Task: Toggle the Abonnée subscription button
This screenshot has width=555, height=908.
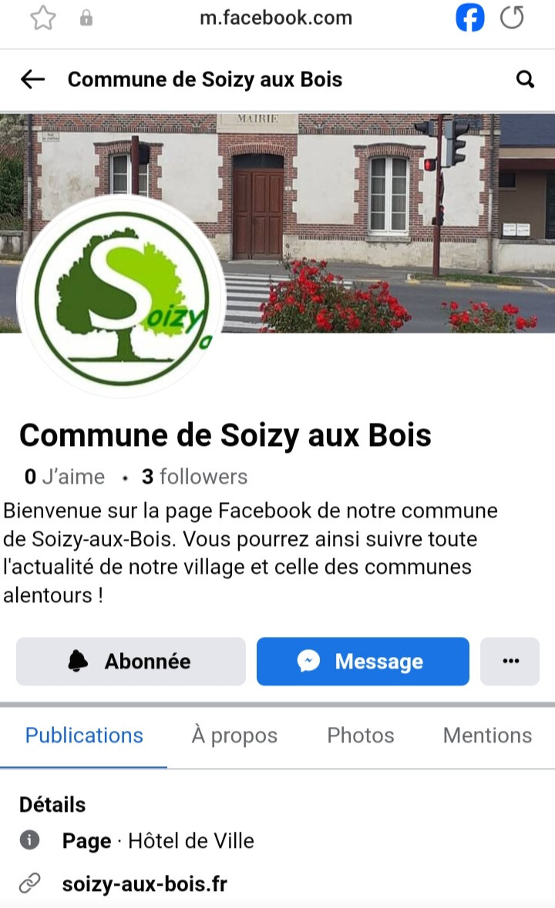Action: pyautogui.click(x=131, y=662)
